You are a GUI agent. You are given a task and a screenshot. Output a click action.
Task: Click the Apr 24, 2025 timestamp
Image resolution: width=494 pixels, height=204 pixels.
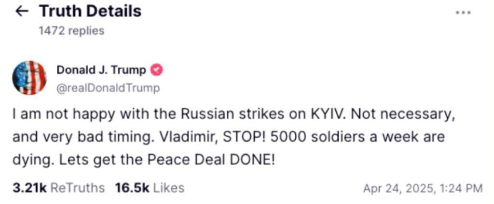[x=422, y=188]
